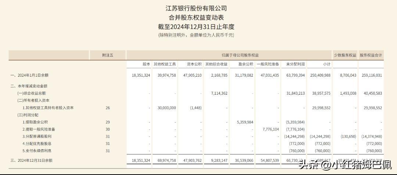Click positive 7,776,104 under 一般风险准备
This screenshot has height=175, width=397.
(271, 129)
